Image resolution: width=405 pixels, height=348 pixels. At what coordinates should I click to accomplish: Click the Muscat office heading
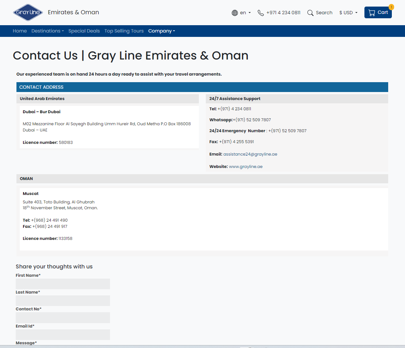click(x=30, y=194)
